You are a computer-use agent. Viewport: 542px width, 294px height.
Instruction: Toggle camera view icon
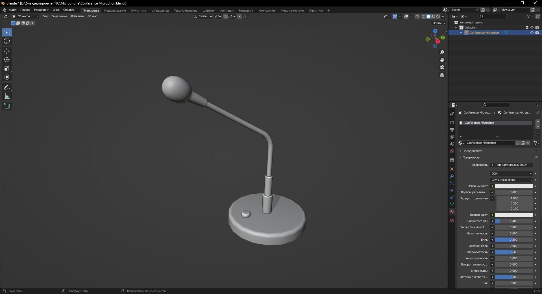pyautogui.click(x=442, y=67)
